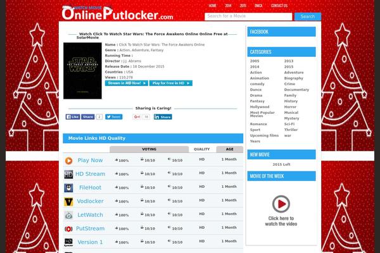This screenshot has height=253, width=380.
Task: Select the Fantasy category
Action: pos(257,101)
